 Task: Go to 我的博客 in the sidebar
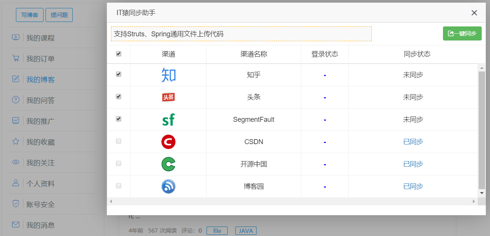click(x=41, y=79)
